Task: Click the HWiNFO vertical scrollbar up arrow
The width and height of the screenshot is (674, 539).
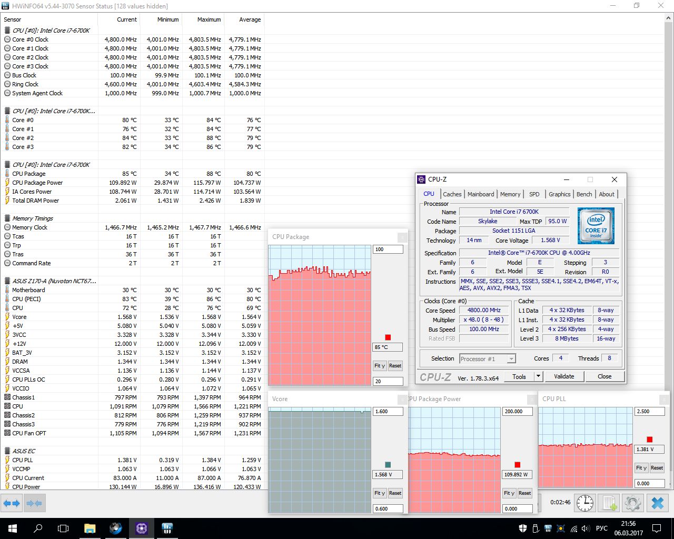Action: pyautogui.click(x=669, y=18)
